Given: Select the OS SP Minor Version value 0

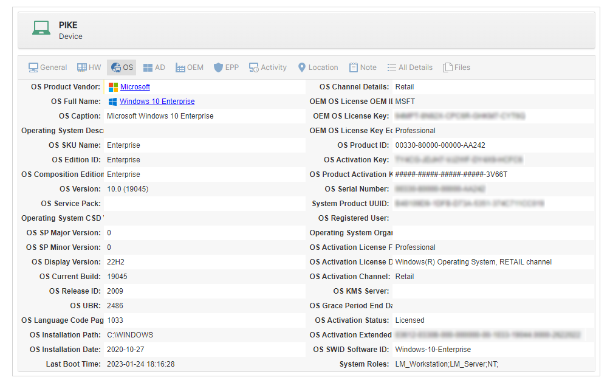Looking at the screenshot, I should click(x=109, y=247).
